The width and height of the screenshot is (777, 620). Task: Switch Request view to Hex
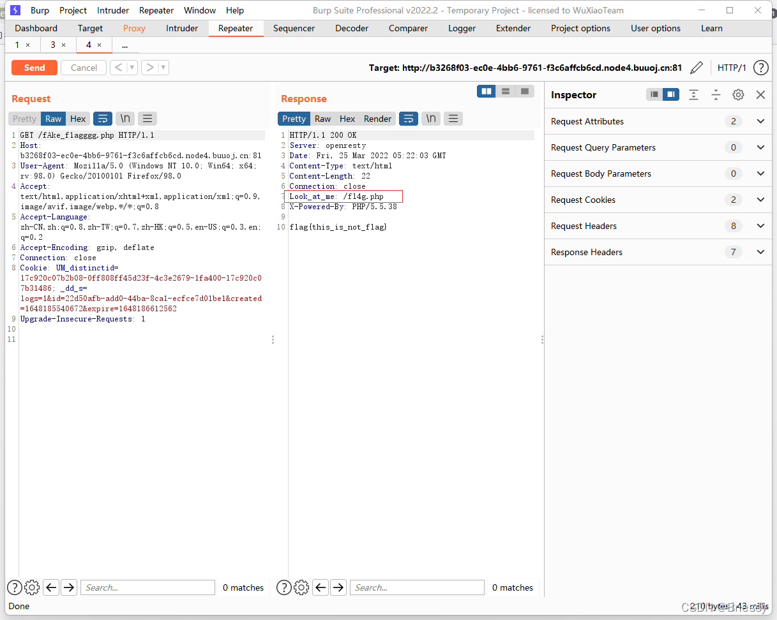coord(78,119)
